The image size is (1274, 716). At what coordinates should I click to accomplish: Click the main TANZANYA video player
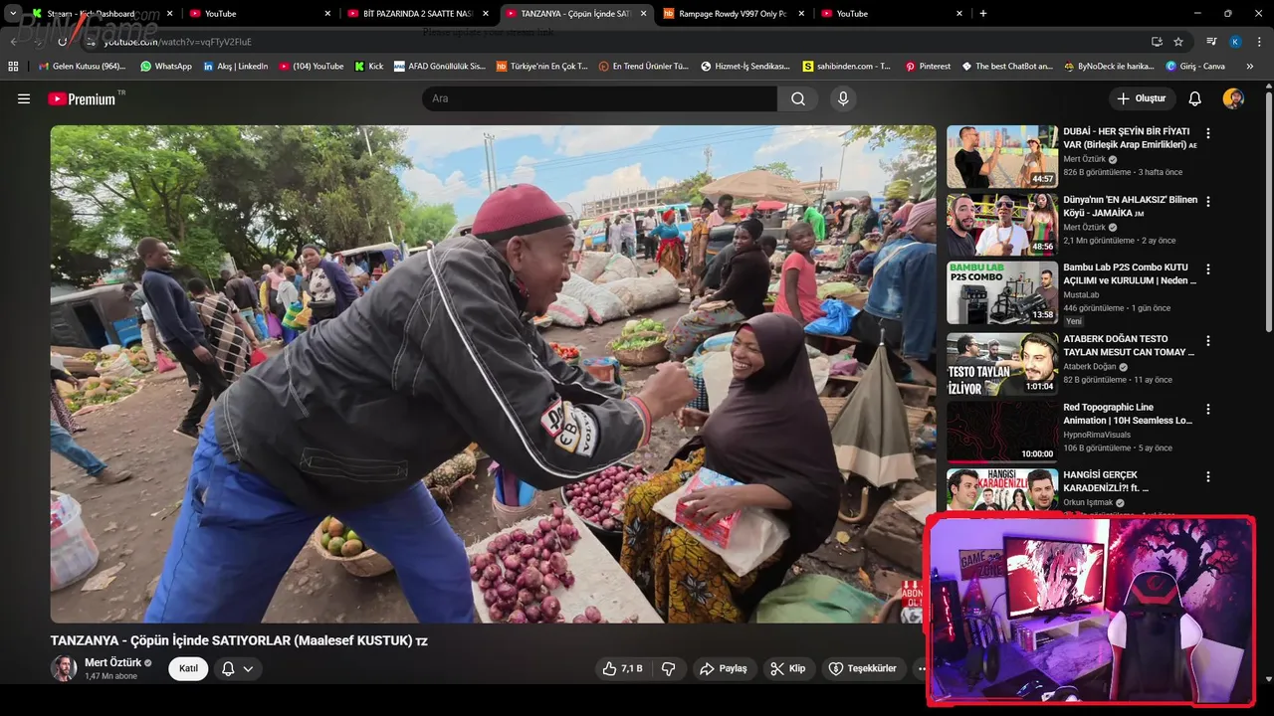pos(493,374)
